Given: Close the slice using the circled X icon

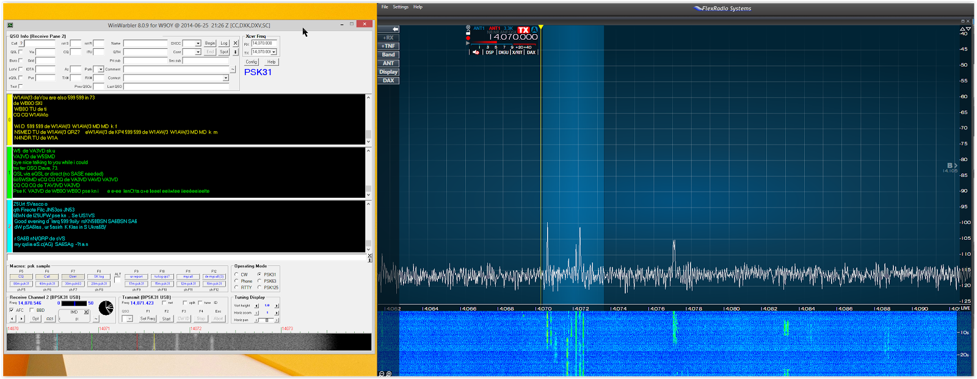Looking at the screenshot, I should [x=468, y=27].
